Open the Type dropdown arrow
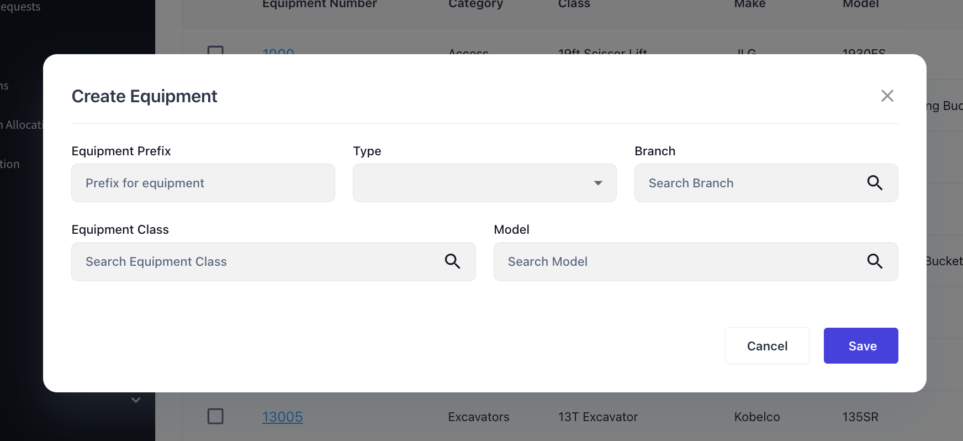 pos(597,183)
